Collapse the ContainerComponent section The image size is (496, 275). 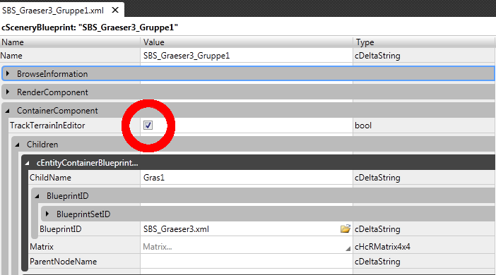(8, 111)
